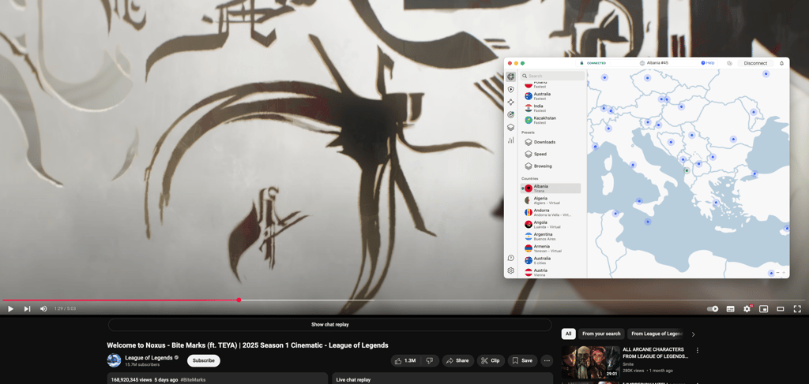Choose the Downloads preset

coord(551,142)
